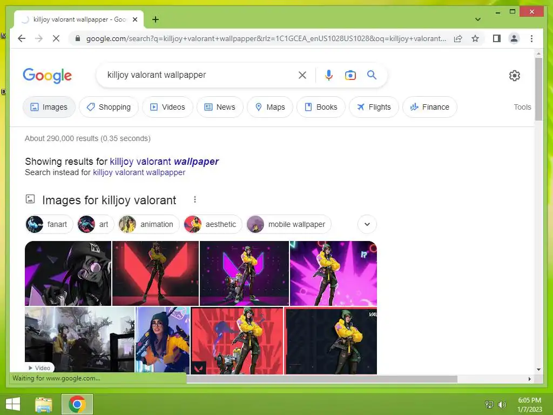Open Chrome side panel
Image resolution: width=553 pixels, height=415 pixels.
(x=497, y=38)
